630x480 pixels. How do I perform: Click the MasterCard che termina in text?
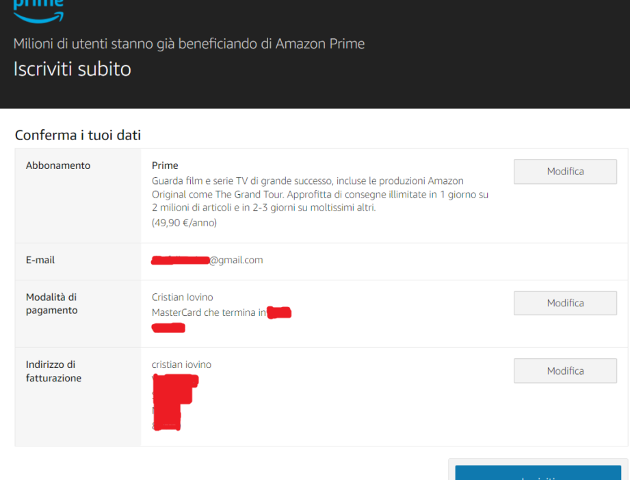pos(209,312)
